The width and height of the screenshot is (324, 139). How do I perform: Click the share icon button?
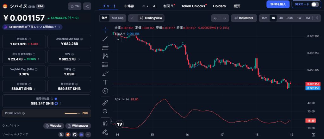click(x=87, y=6)
